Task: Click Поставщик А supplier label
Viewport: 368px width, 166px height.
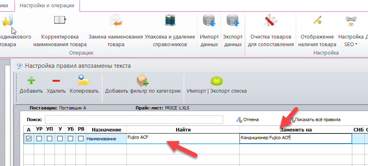Action: (72, 108)
